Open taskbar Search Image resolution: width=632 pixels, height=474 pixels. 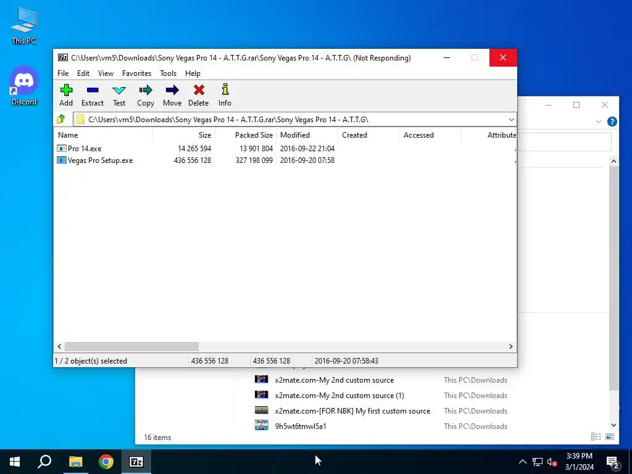click(x=44, y=462)
